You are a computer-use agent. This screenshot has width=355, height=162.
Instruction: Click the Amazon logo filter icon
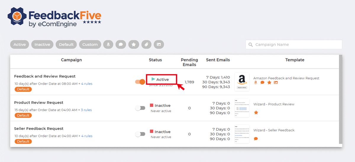point(109,44)
